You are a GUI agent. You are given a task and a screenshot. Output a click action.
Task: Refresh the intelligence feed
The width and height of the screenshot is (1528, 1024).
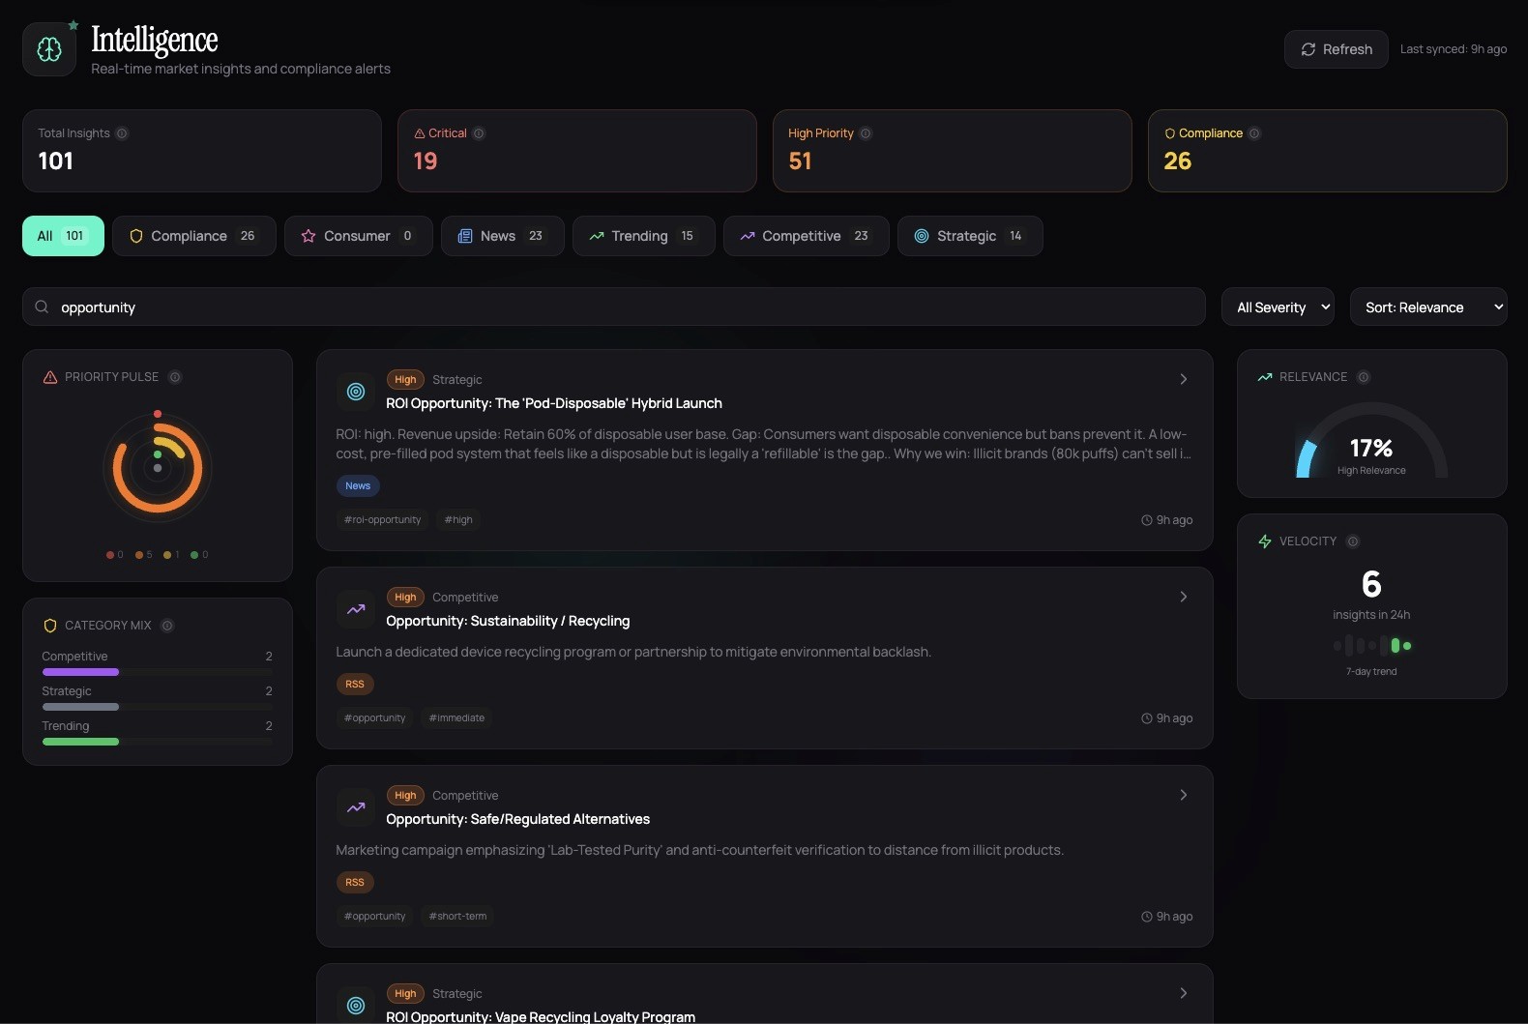(x=1337, y=49)
